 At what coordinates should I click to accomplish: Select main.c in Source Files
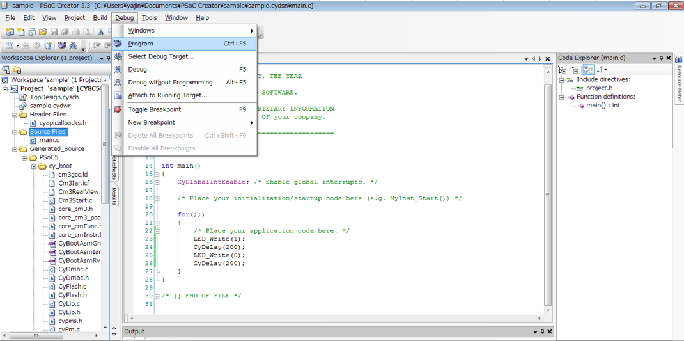coord(49,140)
